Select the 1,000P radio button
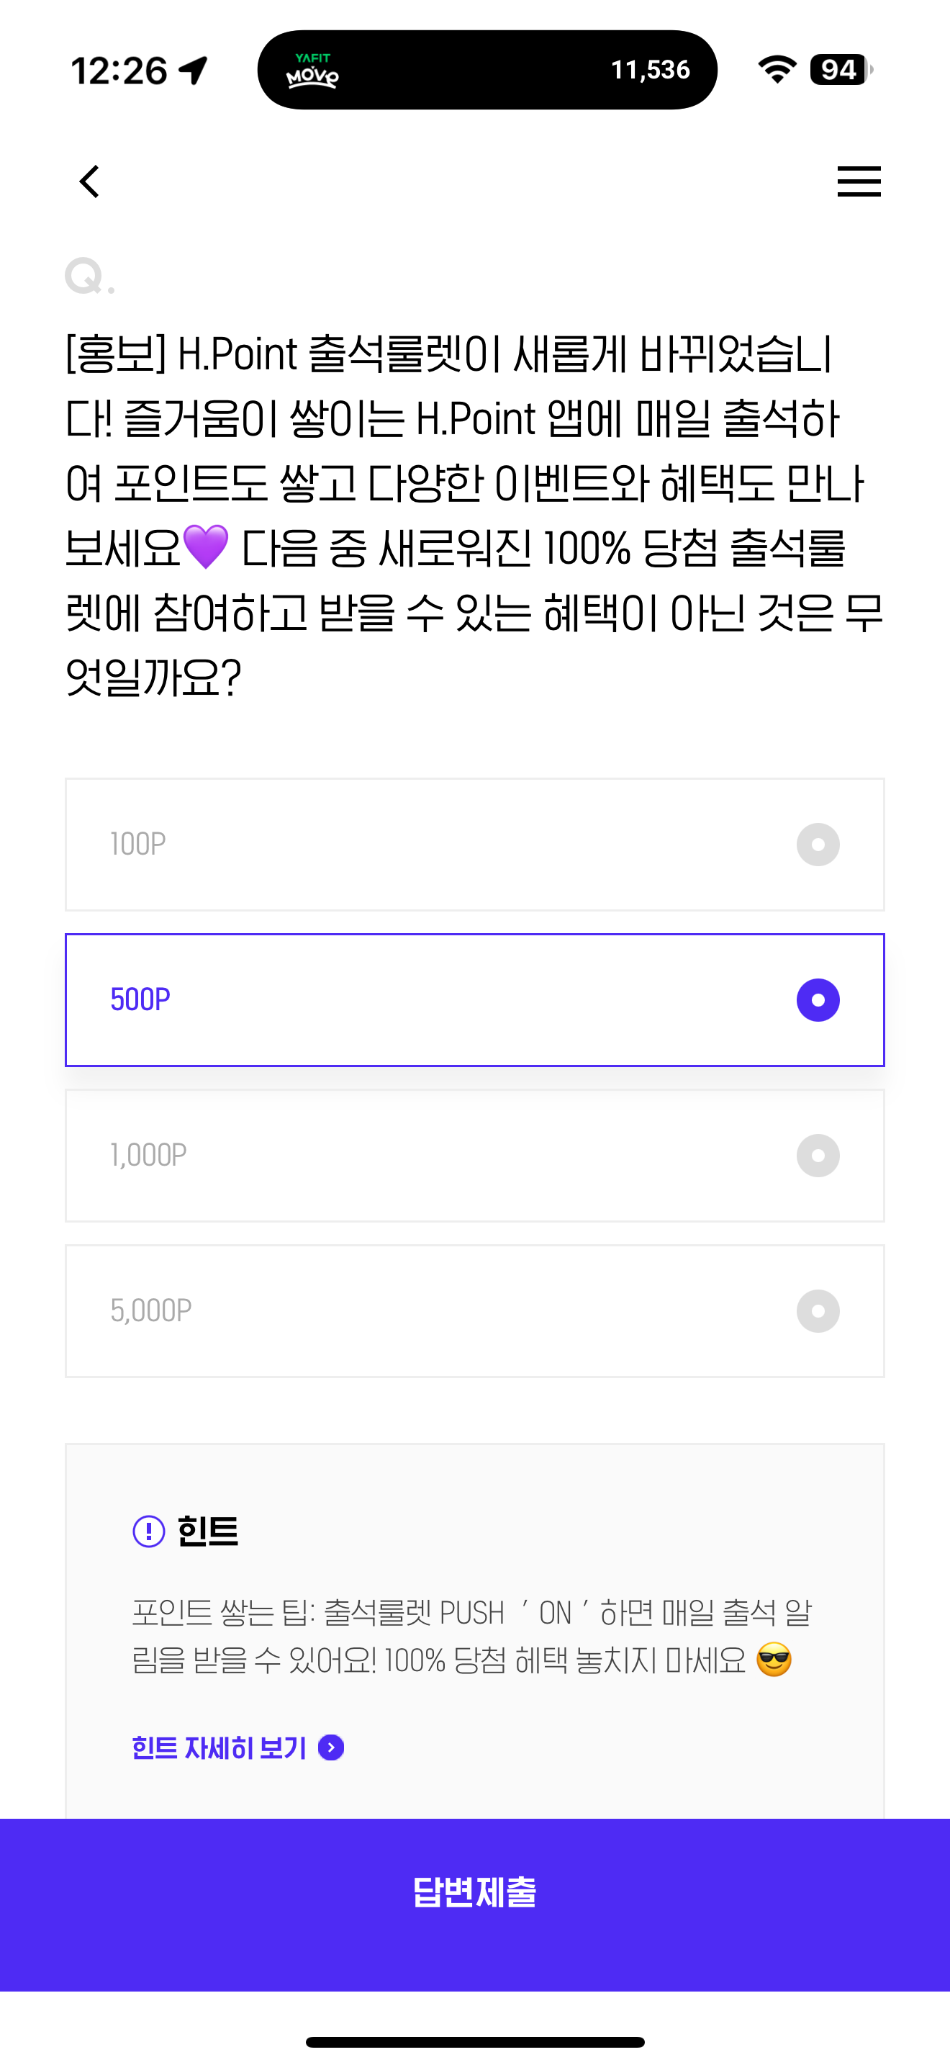 (818, 1156)
